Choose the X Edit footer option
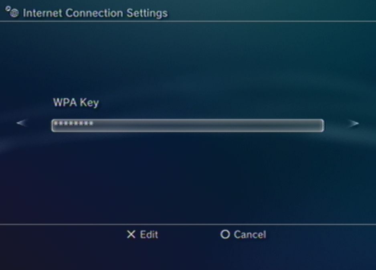 coord(142,234)
